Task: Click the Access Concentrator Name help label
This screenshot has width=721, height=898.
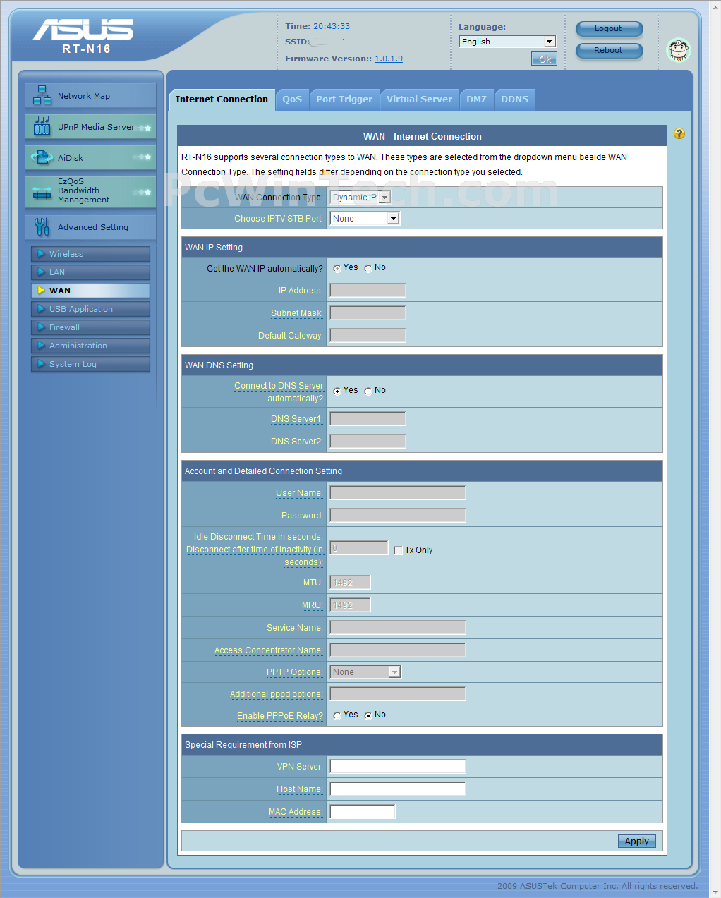Action: (x=269, y=650)
